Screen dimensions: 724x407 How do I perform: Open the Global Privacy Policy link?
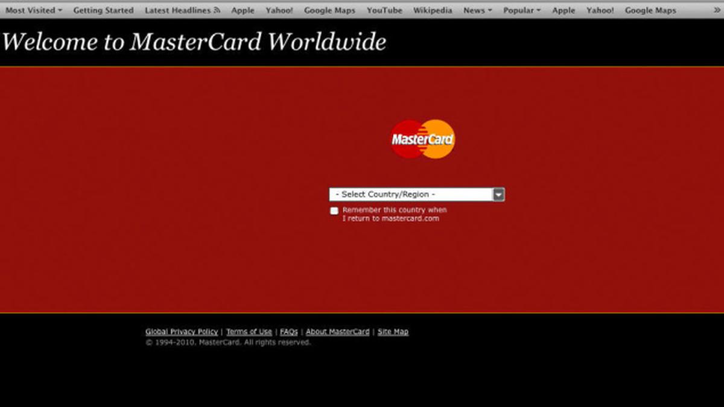coord(182,332)
